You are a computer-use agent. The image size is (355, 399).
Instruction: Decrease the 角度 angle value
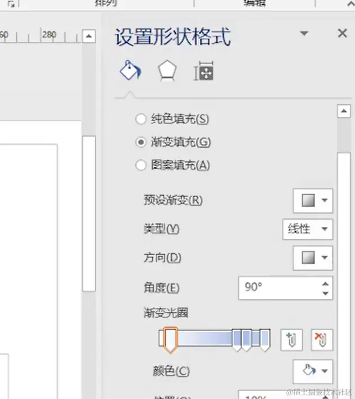pyautogui.click(x=325, y=293)
